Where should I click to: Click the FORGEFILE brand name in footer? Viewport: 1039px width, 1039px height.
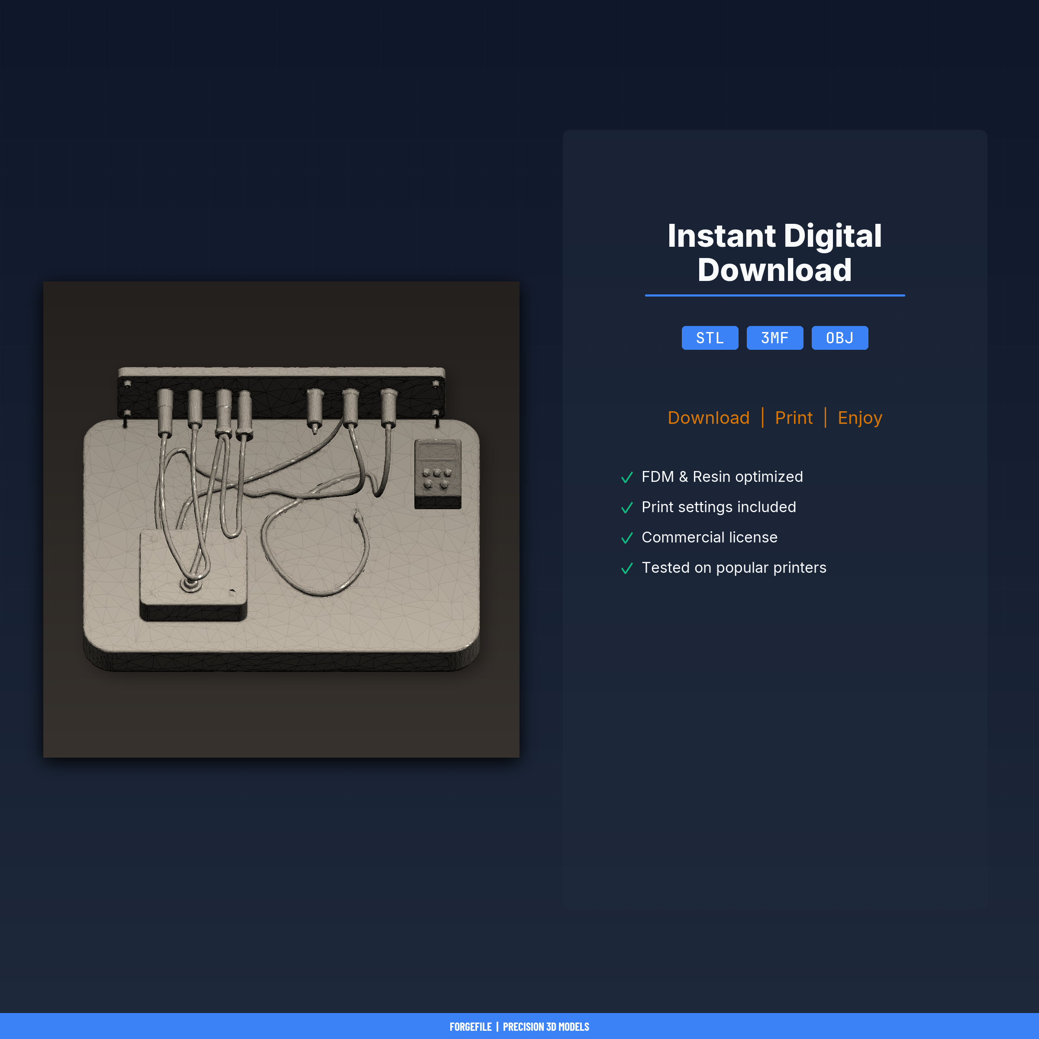[471, 1026]
